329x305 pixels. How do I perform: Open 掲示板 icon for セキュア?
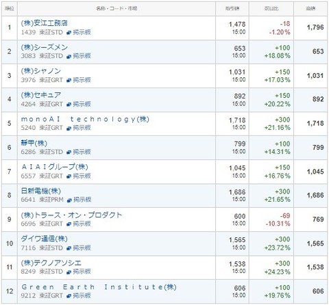[69, 105]
